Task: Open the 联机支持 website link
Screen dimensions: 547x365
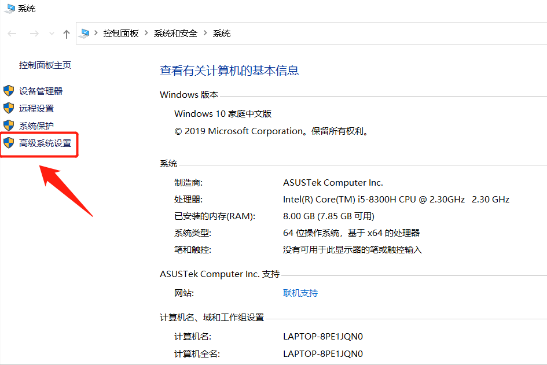Action: (x=300, y=293)
